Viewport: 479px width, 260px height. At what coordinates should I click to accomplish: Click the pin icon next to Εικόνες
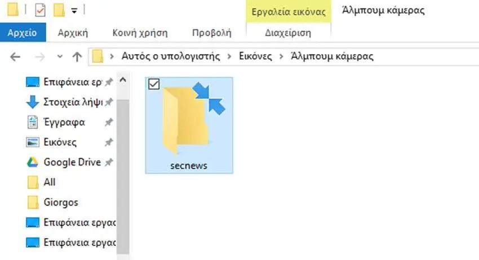point(108,142)
